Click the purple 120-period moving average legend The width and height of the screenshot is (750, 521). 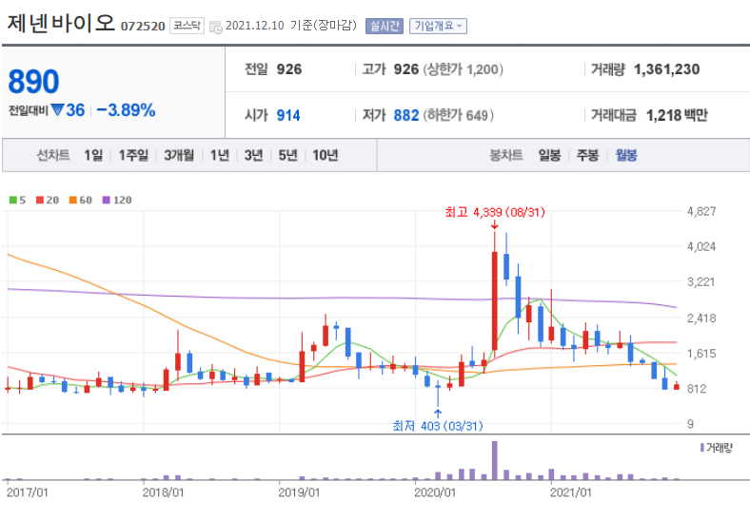[117, 200]
